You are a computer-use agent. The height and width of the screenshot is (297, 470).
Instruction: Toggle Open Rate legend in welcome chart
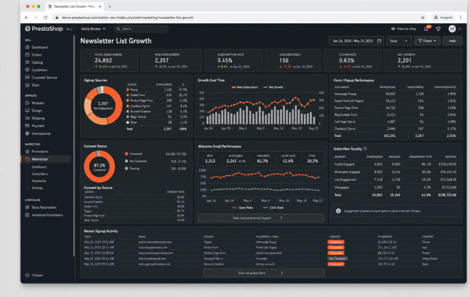point(242,208)
